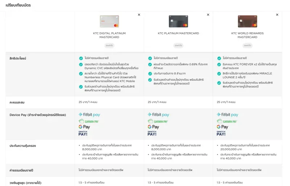This screenshot has height=186, width=290.
Task: Remove KTC World Rewards Mastercard from comparison
Action: coord(277,15)
